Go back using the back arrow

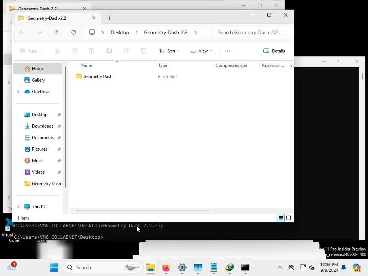(x=22, y=32)
